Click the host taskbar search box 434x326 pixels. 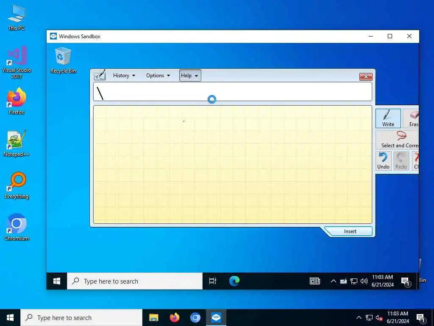coord(81,318)
